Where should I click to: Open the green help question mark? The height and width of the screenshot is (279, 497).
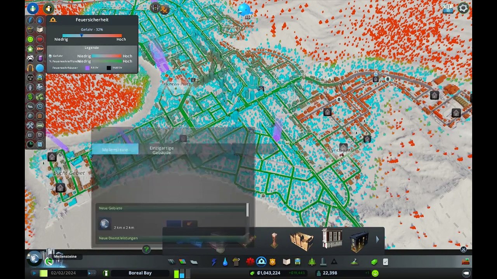(x=146, y=250)
